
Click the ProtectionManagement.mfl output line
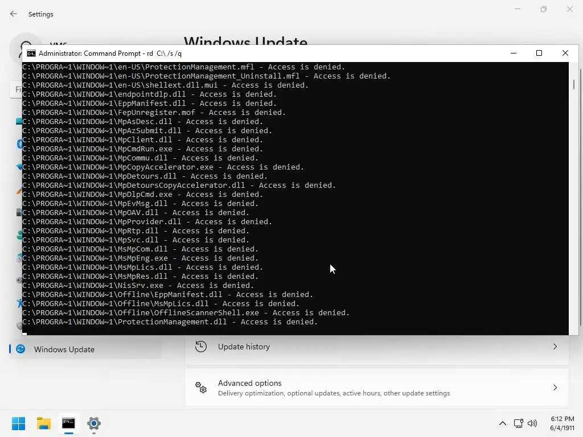point(184,67)
